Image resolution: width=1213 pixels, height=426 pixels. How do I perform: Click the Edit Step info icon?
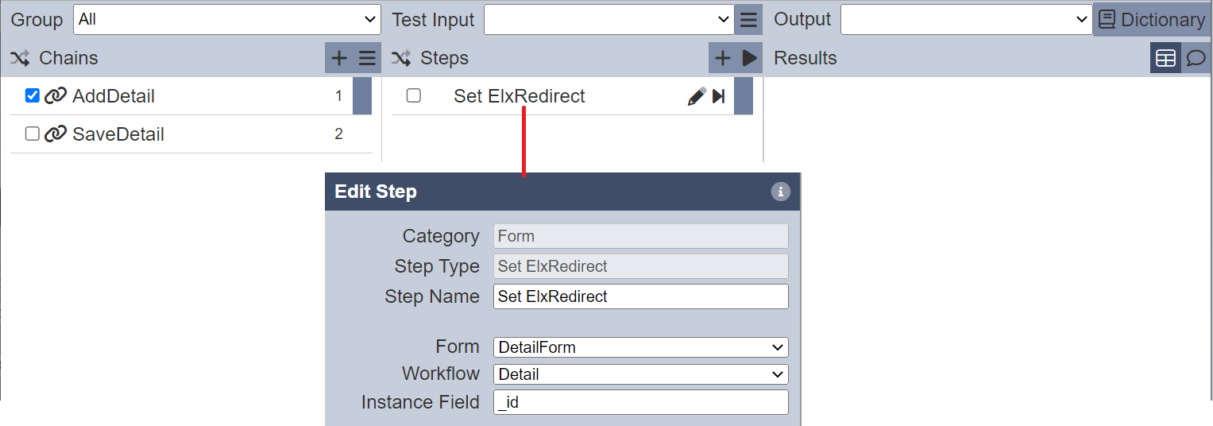781,192
